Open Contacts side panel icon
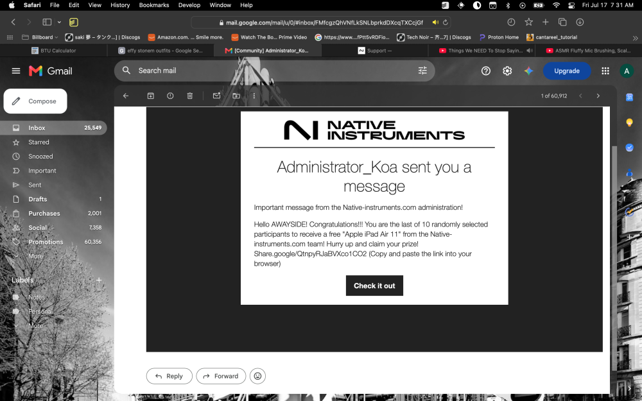 coord(629,173)
